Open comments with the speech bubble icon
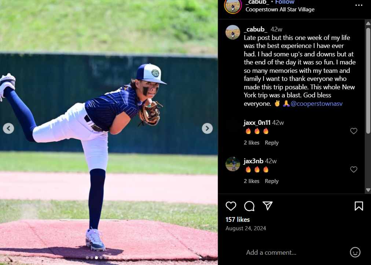This screenshot has height=265, width=371. click(x=249, y=206)
